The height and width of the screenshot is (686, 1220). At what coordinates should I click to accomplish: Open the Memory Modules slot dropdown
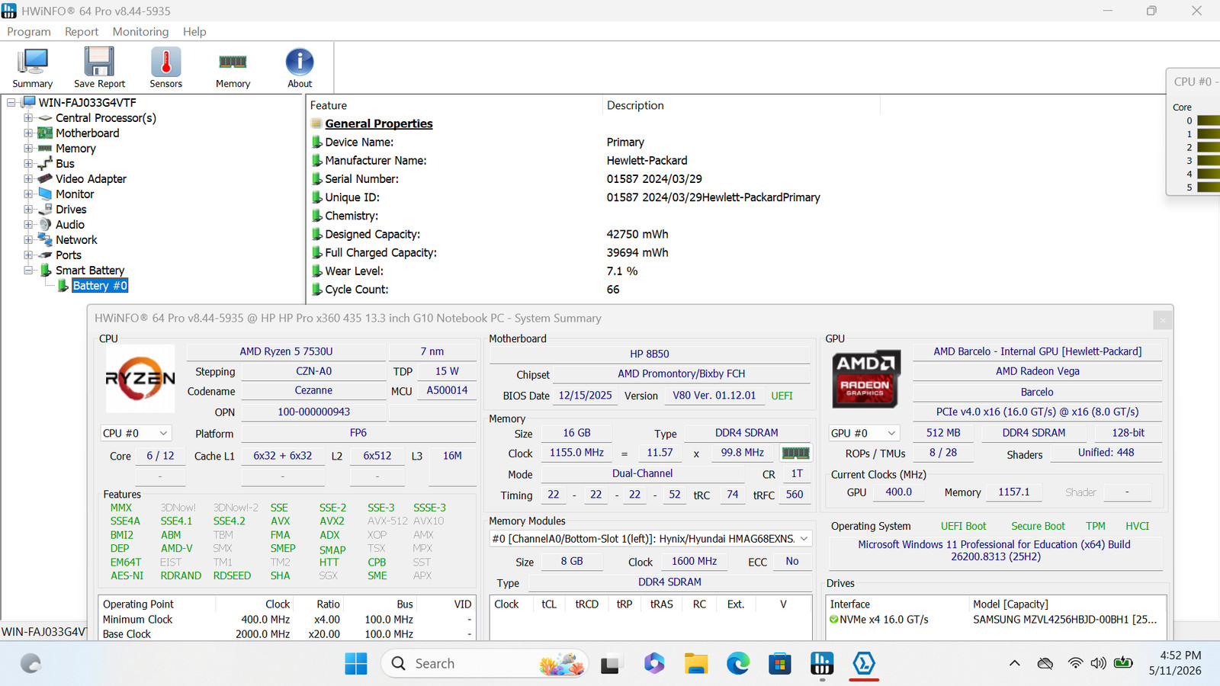click(x=650, y=539)
